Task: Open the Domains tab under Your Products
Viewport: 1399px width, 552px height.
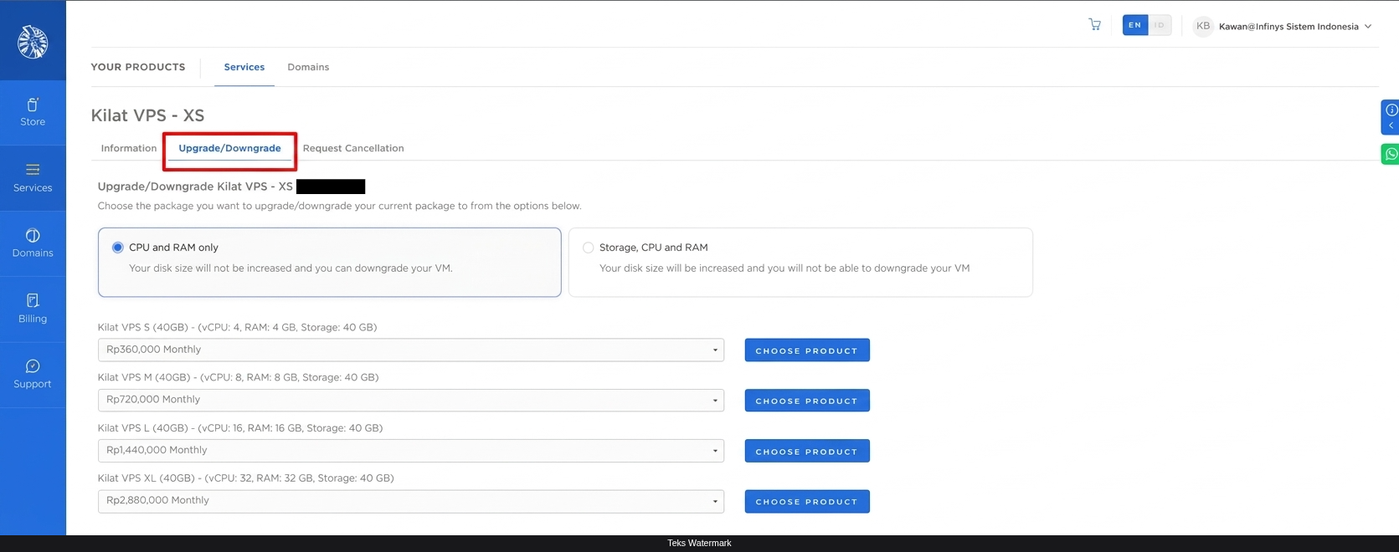Action: [x=308, y=67]
